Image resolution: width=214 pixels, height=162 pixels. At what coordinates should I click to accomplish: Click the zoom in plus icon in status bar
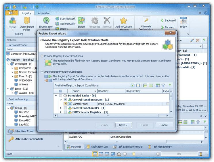[158, 154]
